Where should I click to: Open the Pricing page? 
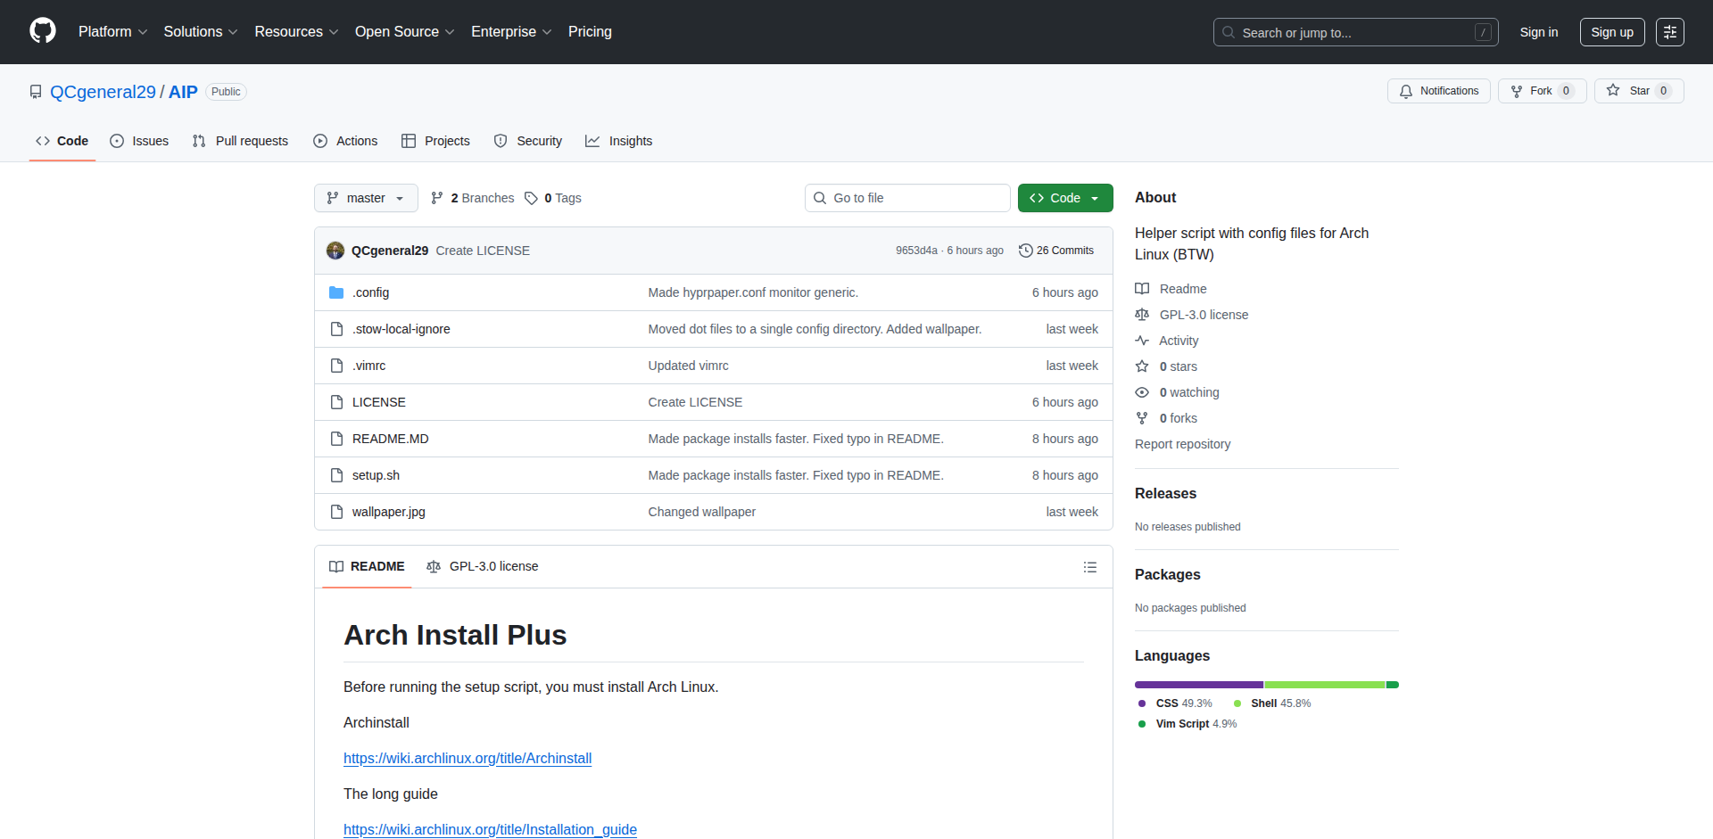coord(590,31)
